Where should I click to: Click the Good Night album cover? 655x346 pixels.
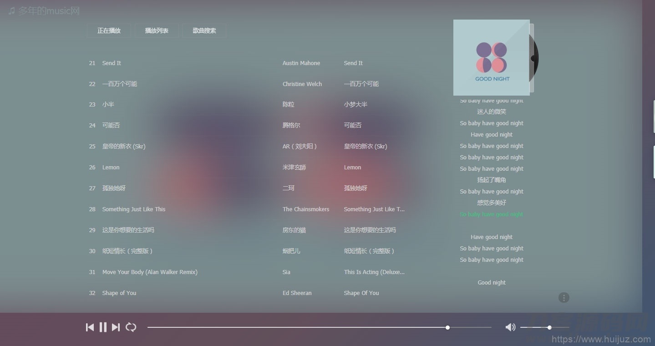tap(491, 57)
